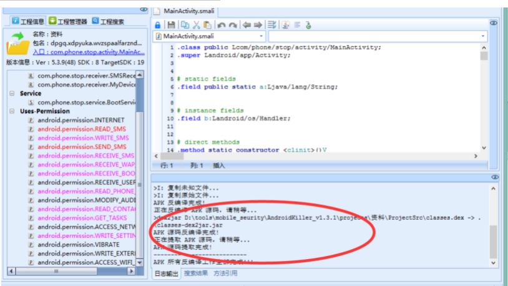Click the scissors Cut icon

pos(197,25)
